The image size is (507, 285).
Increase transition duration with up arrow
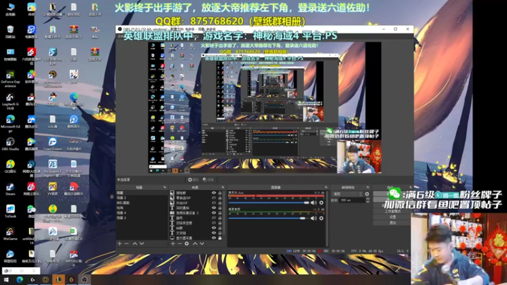368,199
